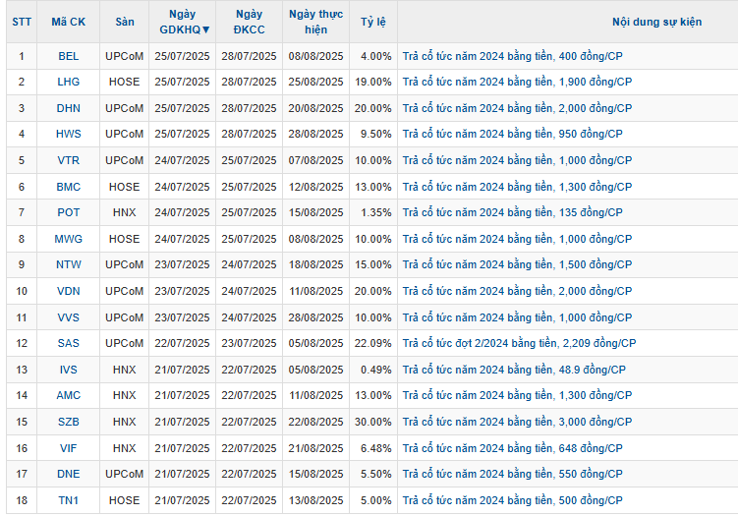
Task: Click the Mã CK column header
Action: pyautogui.click(x=68, y=22)
